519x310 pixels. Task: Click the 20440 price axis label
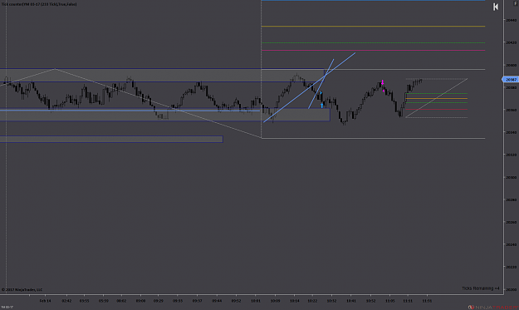(511, 20)
